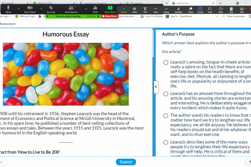Image resolution: width=251 pixels, height=167 pixels.
Task: Submit the assessment answer
Action: pos(125,162)
